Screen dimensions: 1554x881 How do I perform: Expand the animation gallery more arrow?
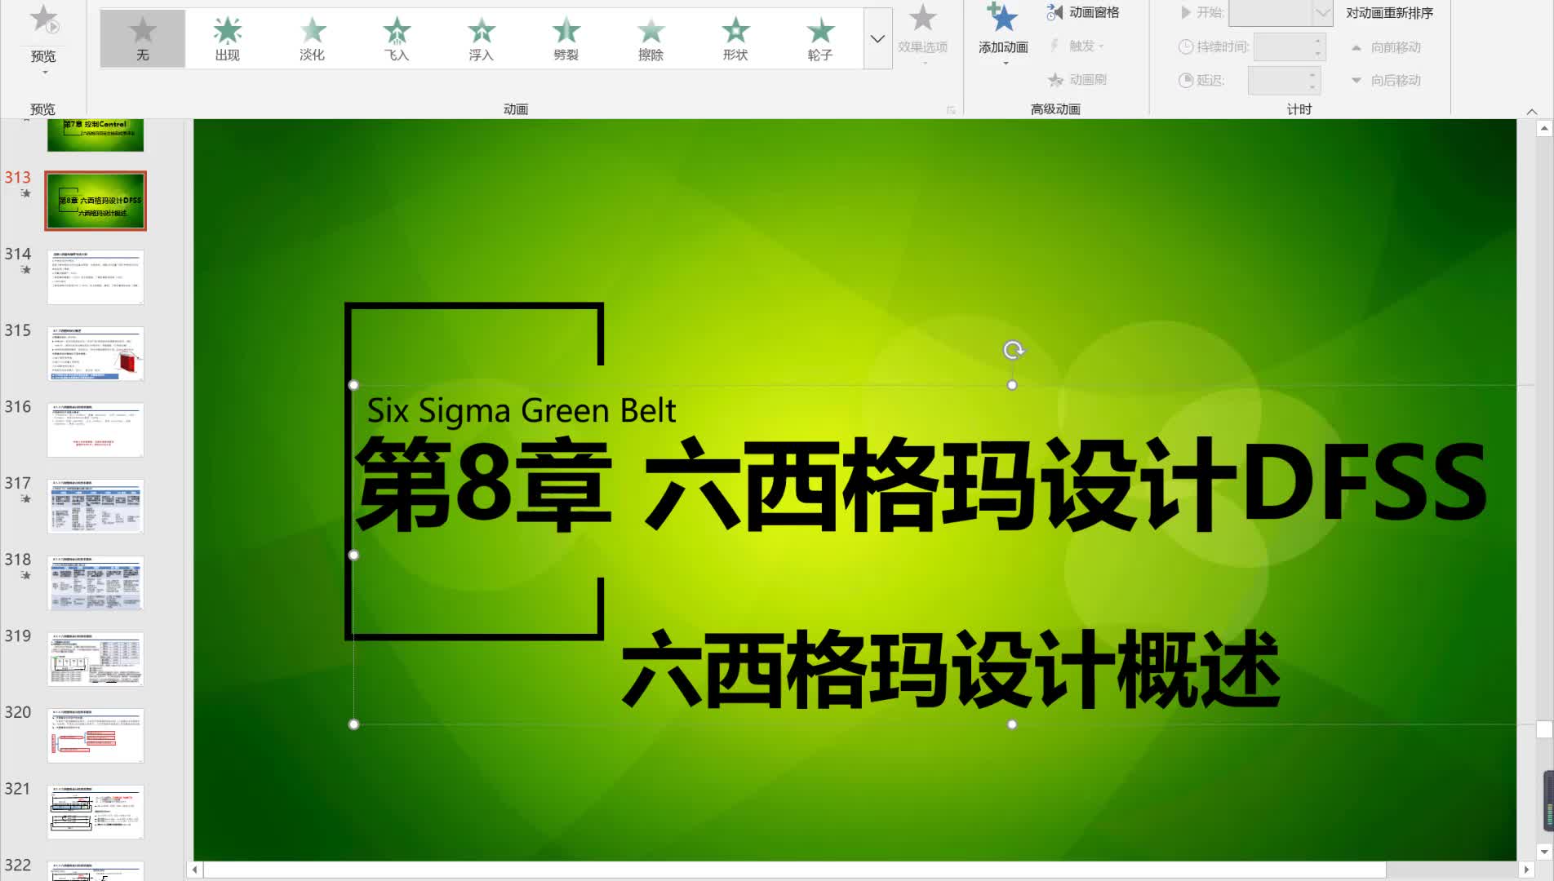[x=877, y=38]
